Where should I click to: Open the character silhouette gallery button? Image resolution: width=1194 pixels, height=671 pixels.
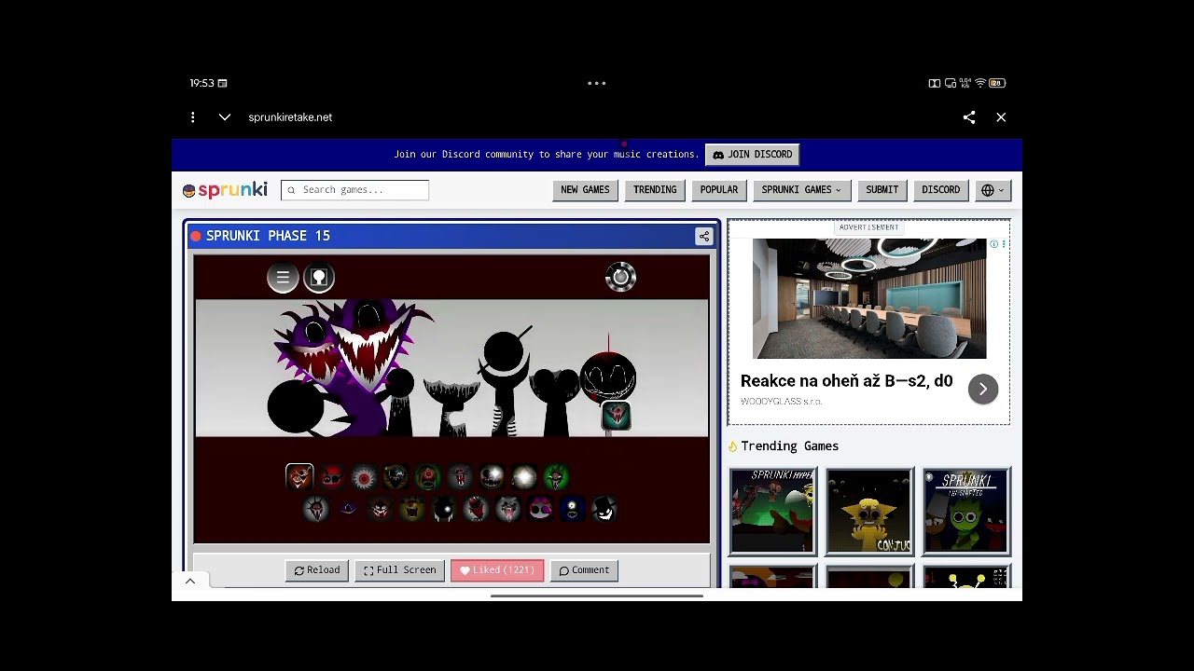tap(319, 278)
